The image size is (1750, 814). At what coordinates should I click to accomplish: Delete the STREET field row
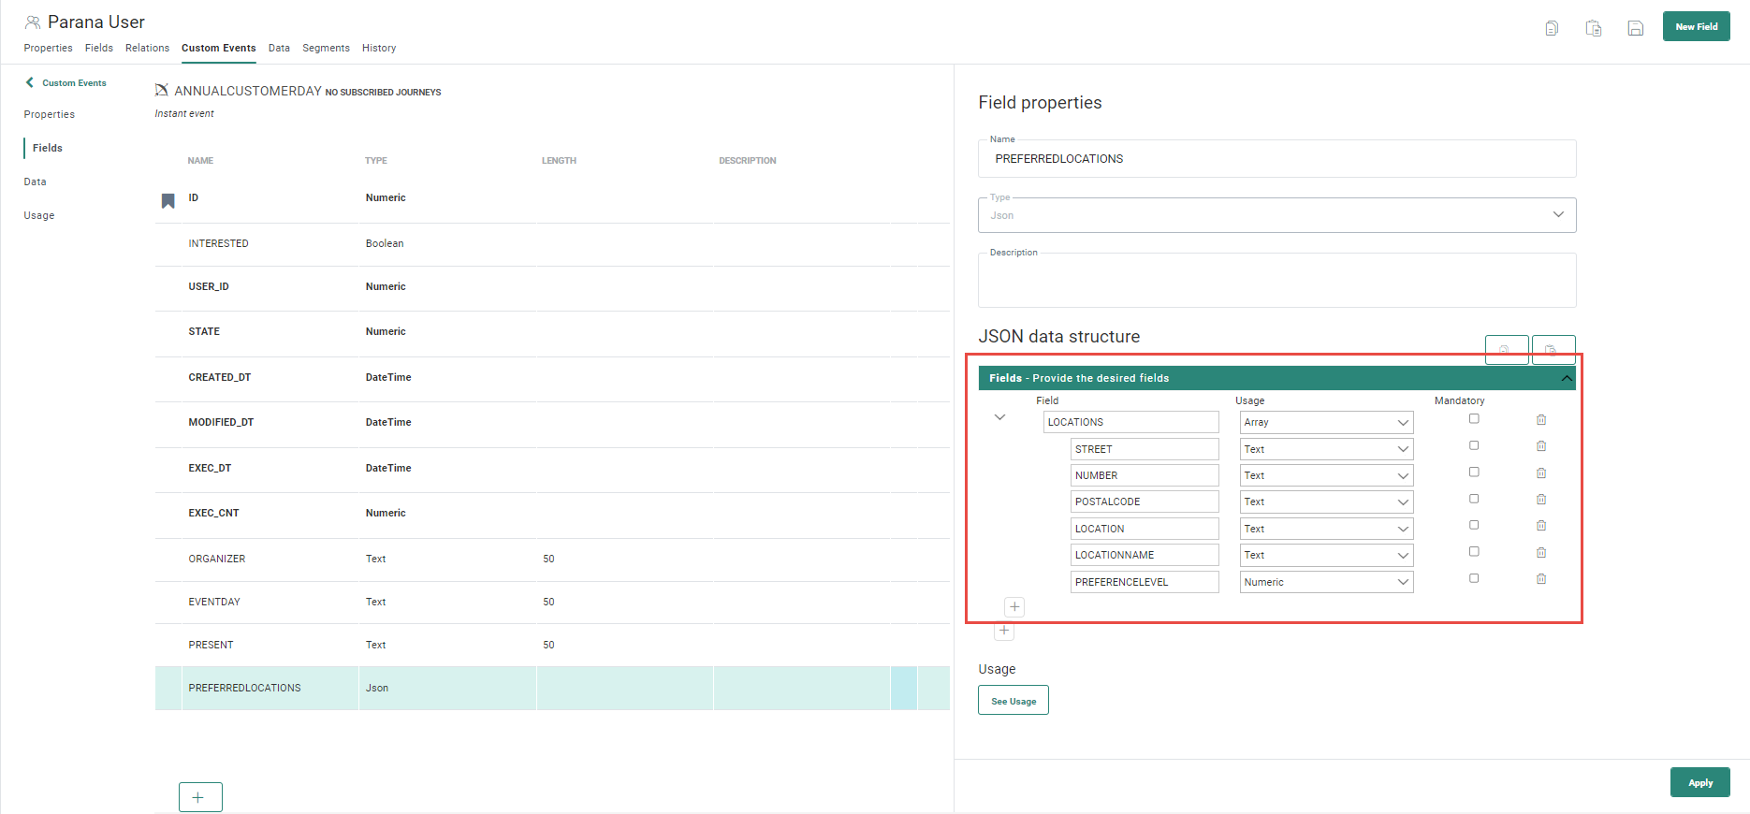click(x=1541, y=446)
